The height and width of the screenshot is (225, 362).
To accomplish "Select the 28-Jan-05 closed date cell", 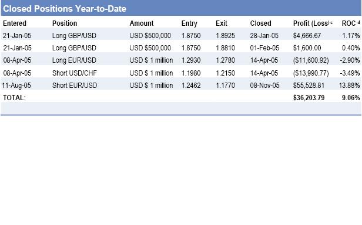I will (x=264, y=36).
